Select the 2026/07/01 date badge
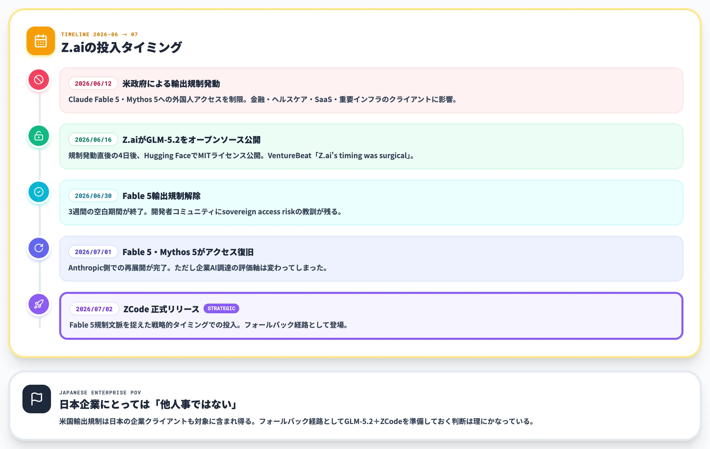Image resolution: width=710 pixels, height=449 pixels. pyautogui.click(x=93, y=252)
